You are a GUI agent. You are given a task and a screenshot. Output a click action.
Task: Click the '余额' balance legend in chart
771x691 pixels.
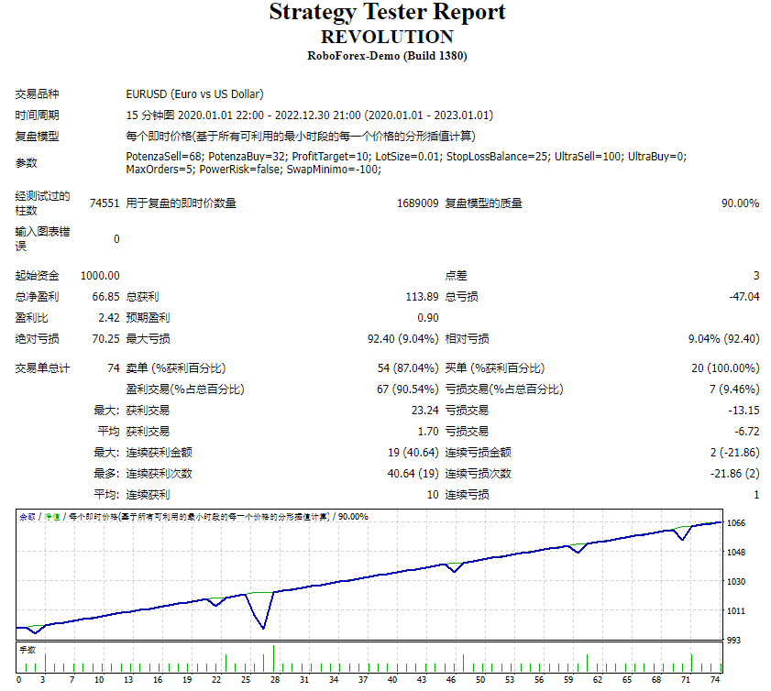pos(28,517)
